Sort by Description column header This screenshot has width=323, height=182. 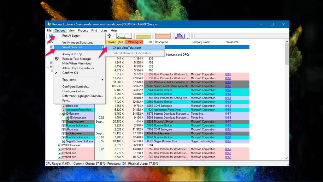(172, 42)
